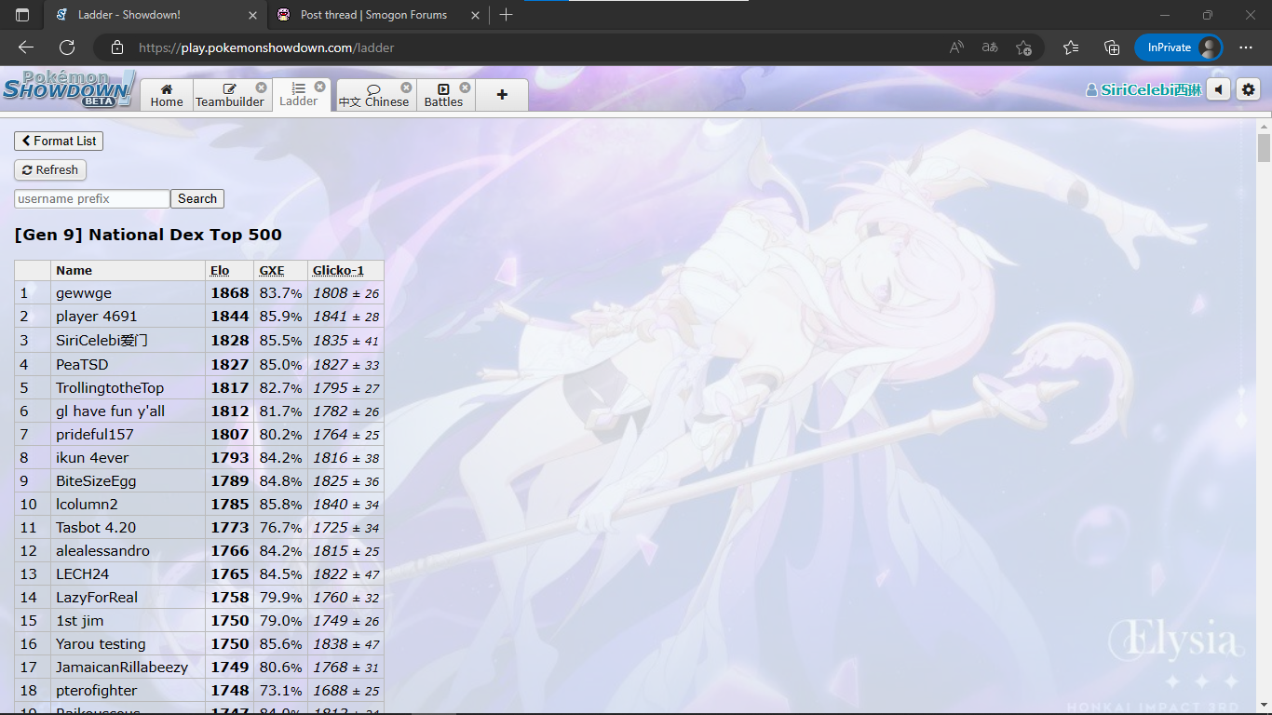The width and height of the screenshot is (1272, 715).
Task: Select Tasbot 4.20 in the ladder
Action: [96, 527]
